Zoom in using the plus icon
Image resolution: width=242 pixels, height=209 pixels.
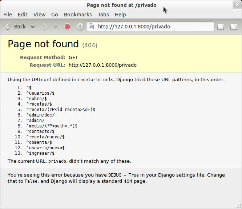tap(234, 27)
